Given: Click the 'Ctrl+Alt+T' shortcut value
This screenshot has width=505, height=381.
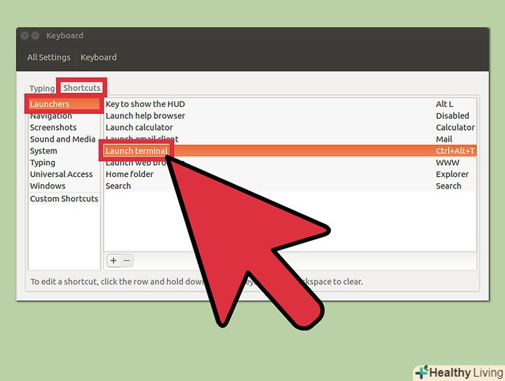Looking at the screenshot, I should coord(455,151).
